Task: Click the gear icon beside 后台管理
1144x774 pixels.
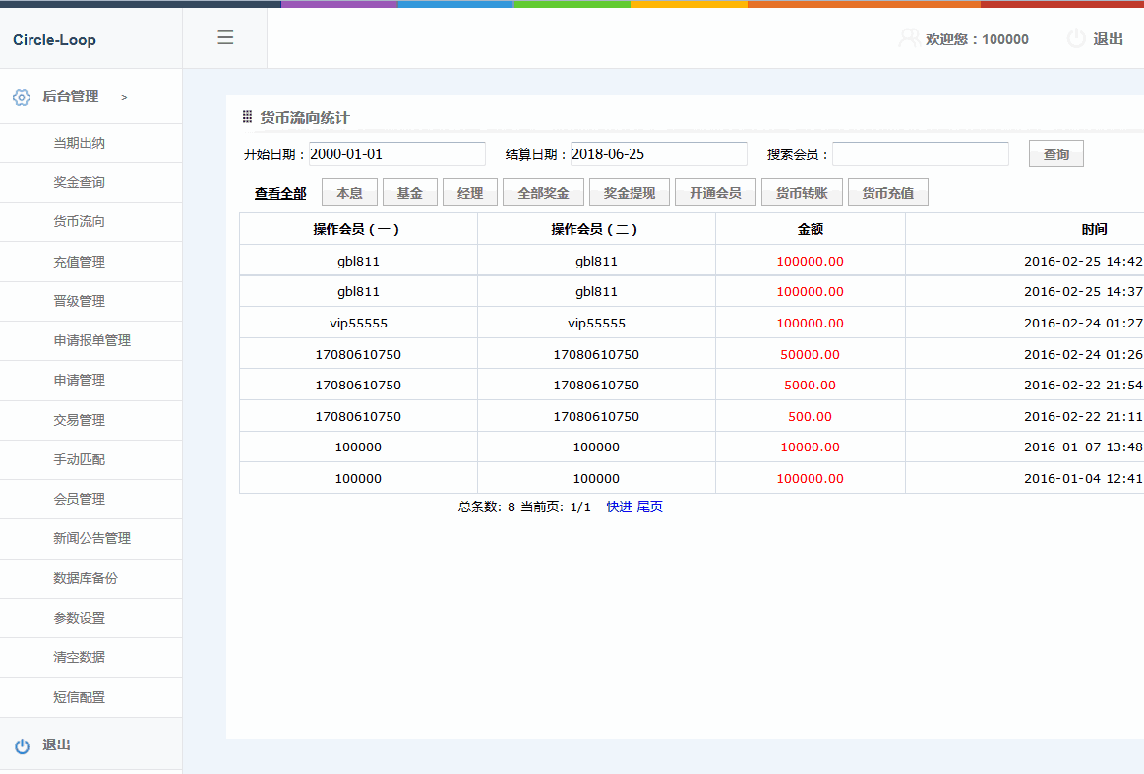Action: pos(22,97)
